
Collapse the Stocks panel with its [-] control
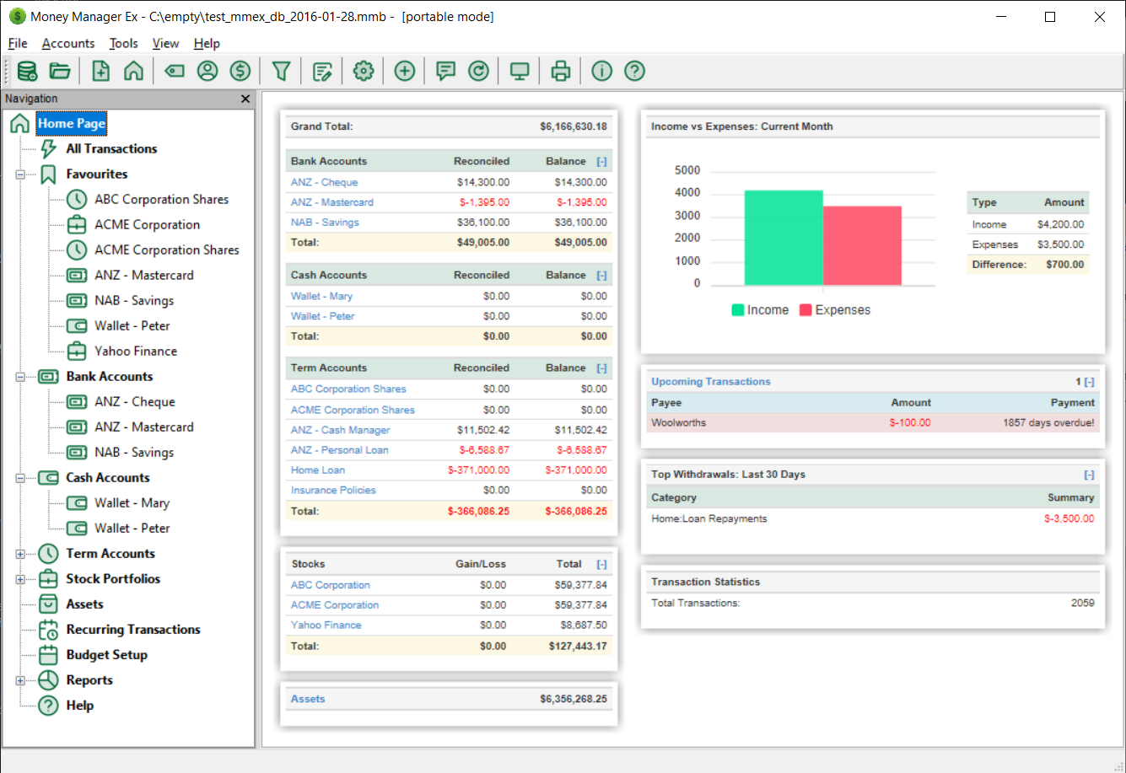pos(602,563)
